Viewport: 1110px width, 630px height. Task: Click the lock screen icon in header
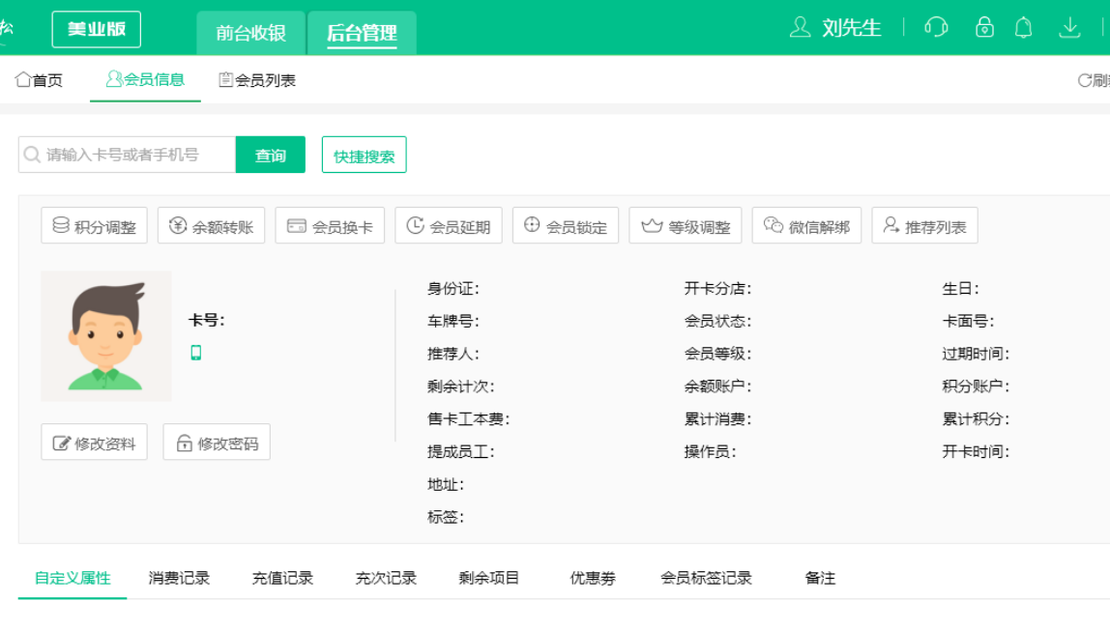984,27
